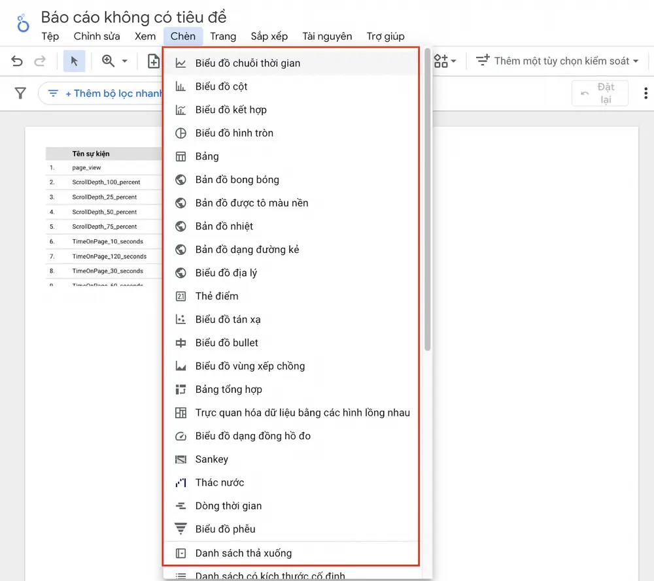Insert "Bản đồ bong bóng" bubble map
The image size is (654, 581).
pos(291,180)
